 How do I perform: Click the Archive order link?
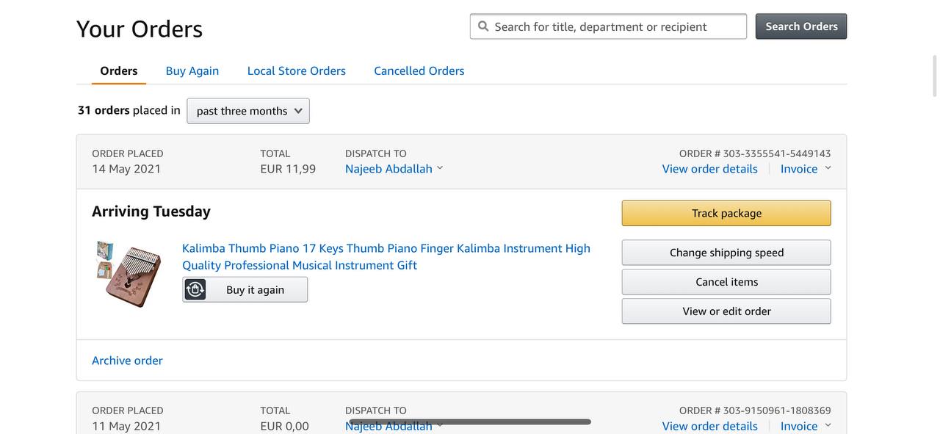click(x=127, y=361)
